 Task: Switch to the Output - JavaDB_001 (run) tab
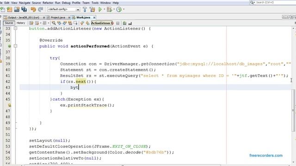24,18
